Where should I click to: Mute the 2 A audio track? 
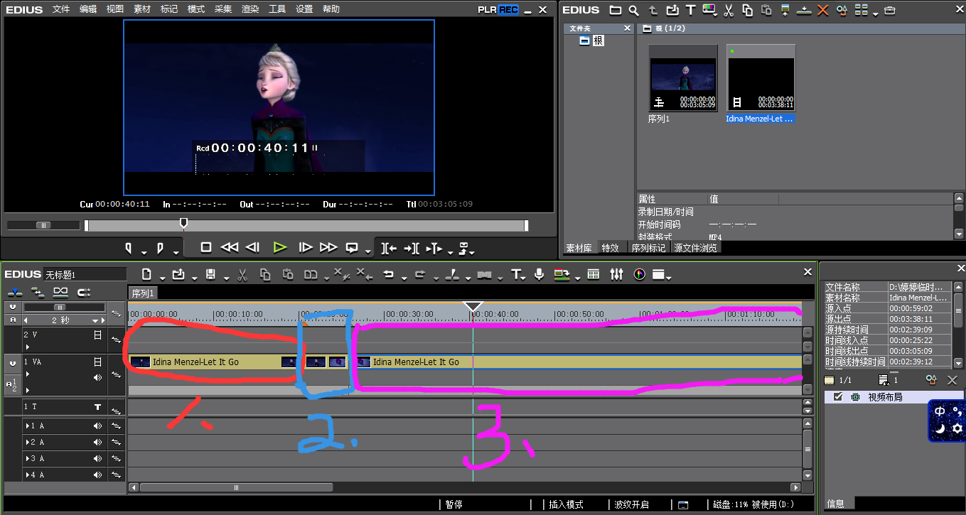98,442
